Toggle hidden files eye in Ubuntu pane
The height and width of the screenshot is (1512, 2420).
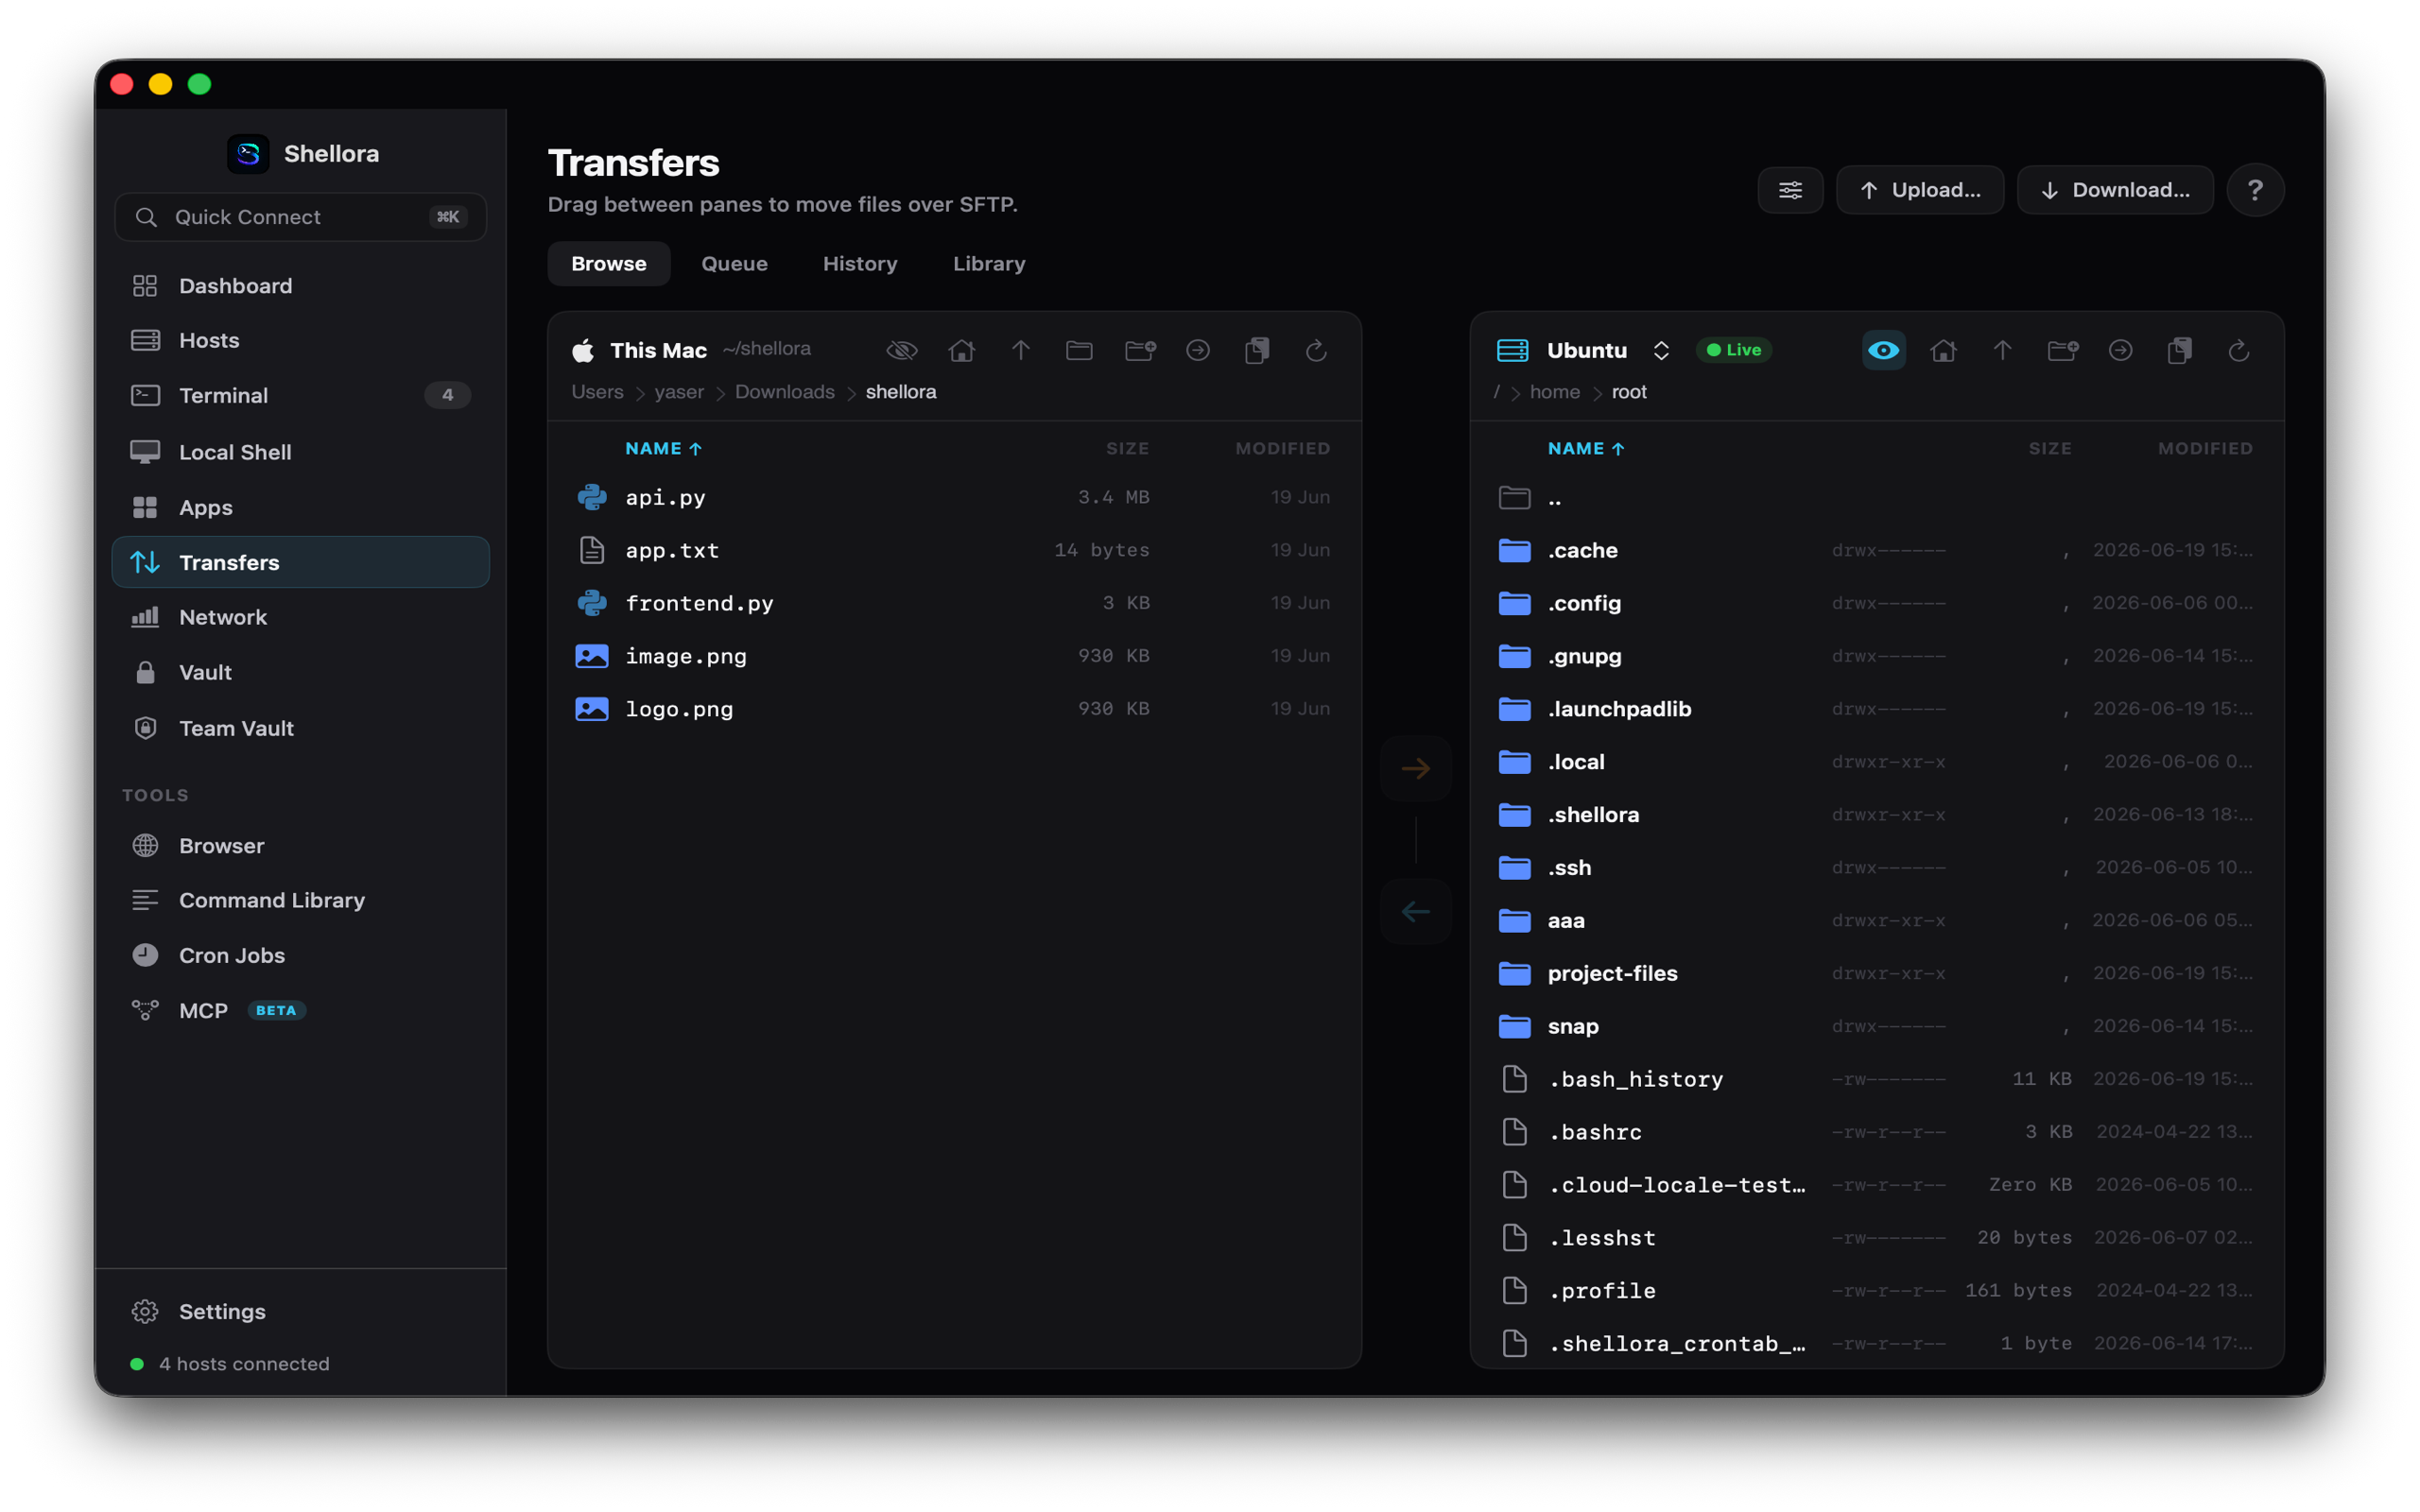click(1883, 350)
